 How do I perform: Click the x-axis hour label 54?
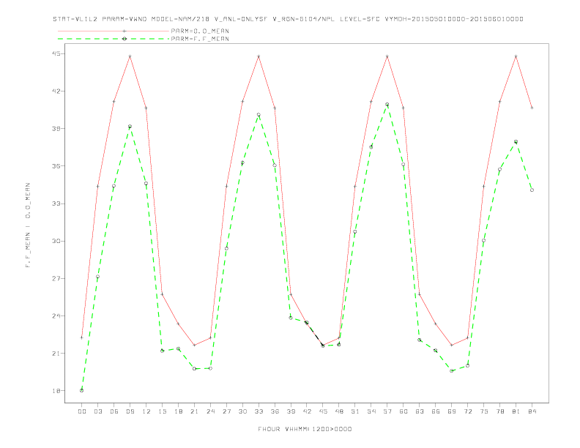[371, 411]
